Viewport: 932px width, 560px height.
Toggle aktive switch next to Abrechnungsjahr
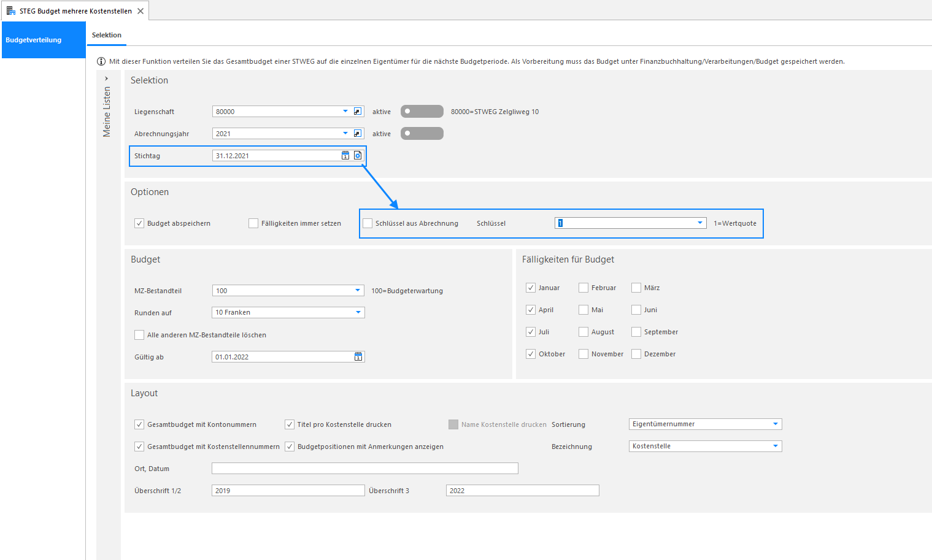pos(422,134)
